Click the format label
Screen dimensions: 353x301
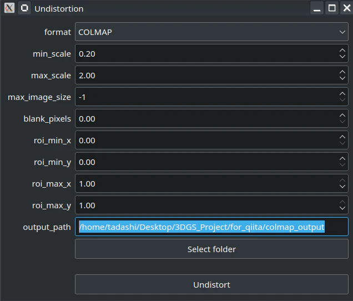click(57, 32)
